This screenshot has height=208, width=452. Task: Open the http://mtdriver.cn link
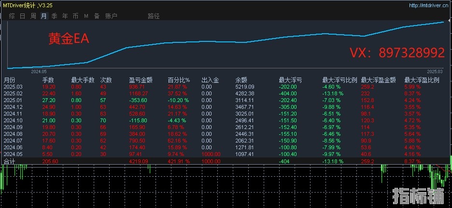[428, 5]
